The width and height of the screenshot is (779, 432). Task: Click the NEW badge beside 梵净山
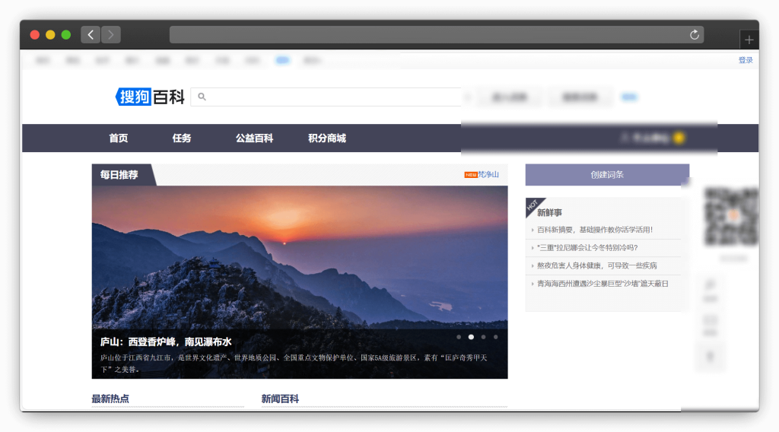pyautogui.click(x=470, y=175)
